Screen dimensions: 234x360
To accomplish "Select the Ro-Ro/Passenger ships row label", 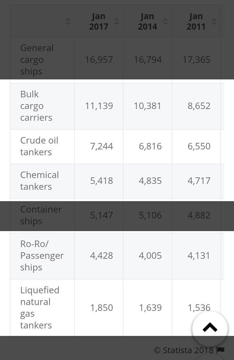I will tap(42, 256).
